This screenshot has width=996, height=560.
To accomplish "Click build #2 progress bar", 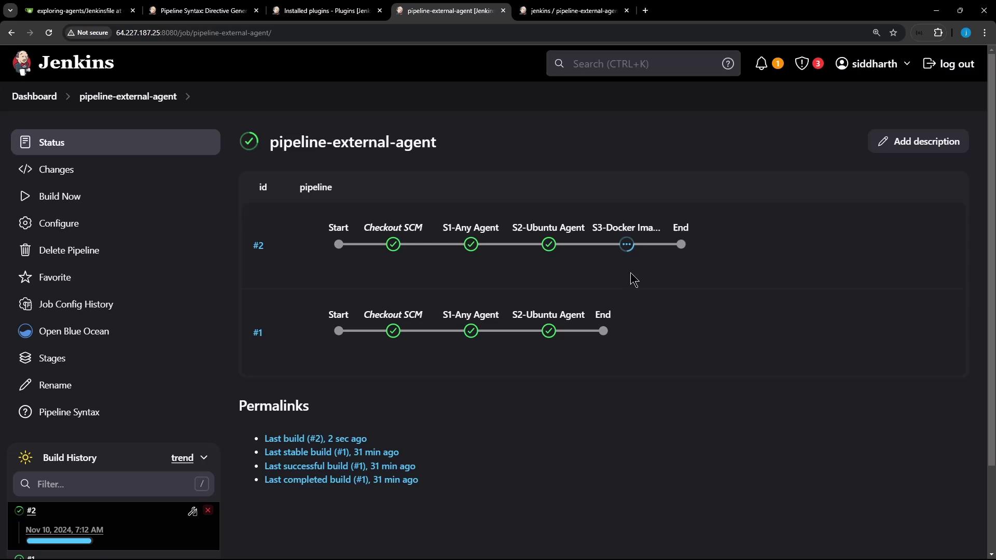I will (x=59, y=541).
